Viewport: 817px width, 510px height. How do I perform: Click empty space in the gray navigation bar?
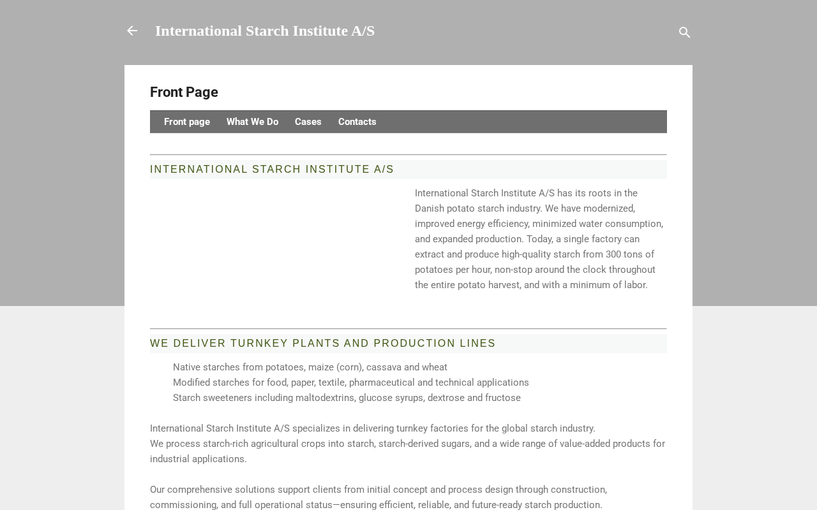click(x=523, y=122)
